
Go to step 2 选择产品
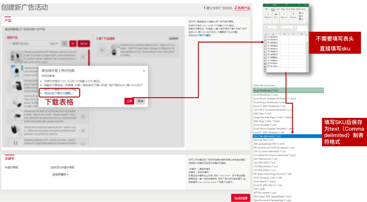tap(242, 8)
